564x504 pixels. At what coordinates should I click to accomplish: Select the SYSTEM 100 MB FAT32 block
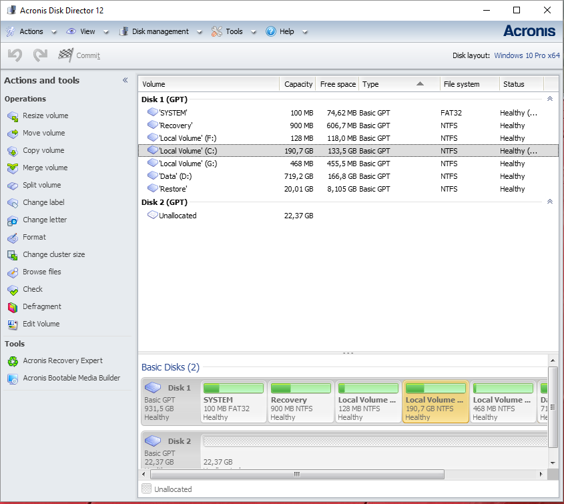coord(233,402)
